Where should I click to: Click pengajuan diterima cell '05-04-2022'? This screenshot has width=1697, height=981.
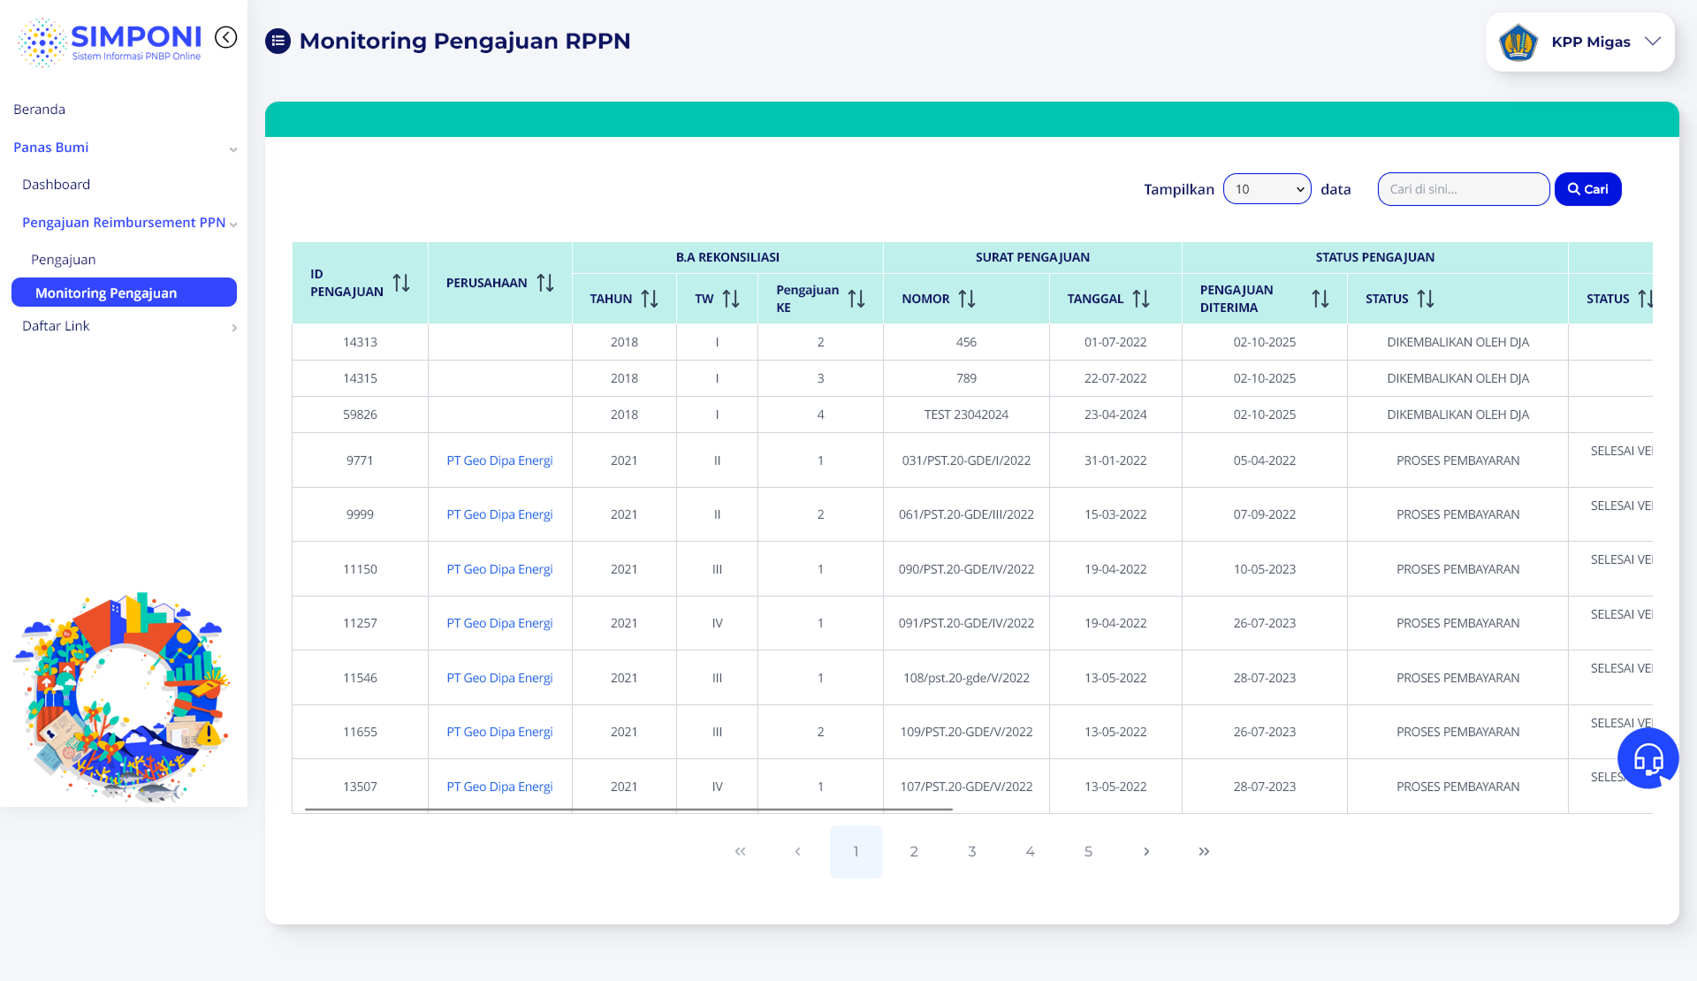pyautogui.click(x=1264, y=460)
